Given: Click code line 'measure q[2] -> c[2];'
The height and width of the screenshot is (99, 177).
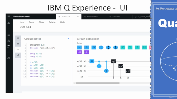Looking at the screenshot, I should (x=43, y=76).
